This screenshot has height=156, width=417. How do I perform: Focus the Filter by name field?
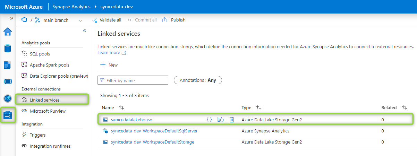pyautogui.click(x=133, y=80)
